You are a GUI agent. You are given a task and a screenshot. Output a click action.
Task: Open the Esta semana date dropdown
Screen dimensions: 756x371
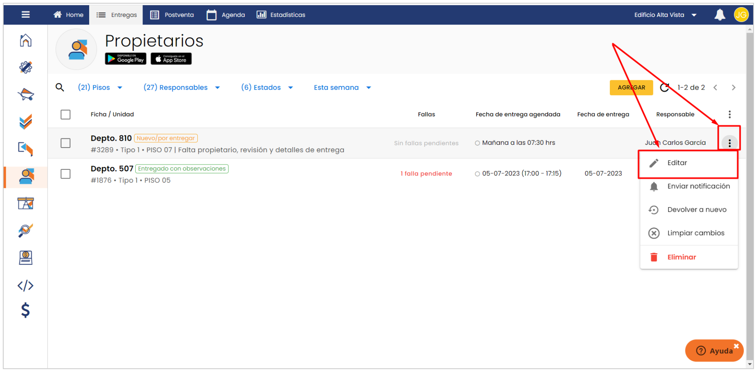point(342,88)
